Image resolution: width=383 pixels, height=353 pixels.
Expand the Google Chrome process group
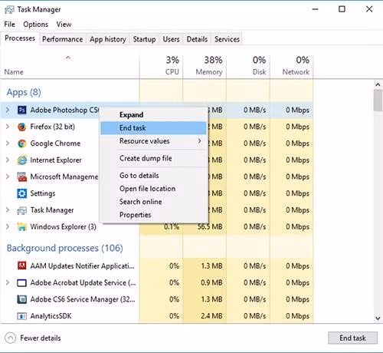[x=8, y=144]
